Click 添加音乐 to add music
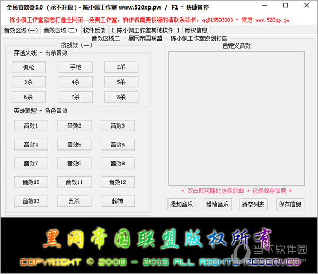This screenshot has width=318, height=274. tap(182, 205)
